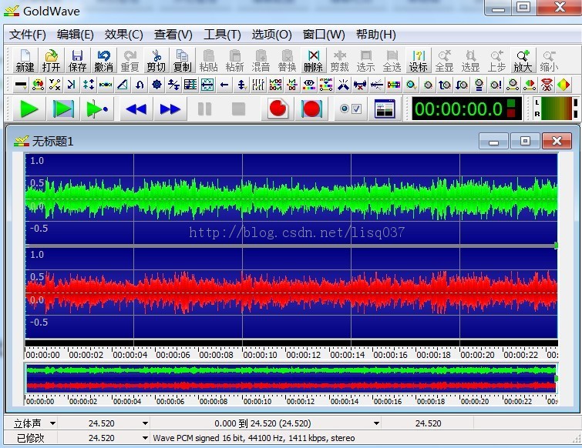This screenshot has height=448, width=582.
Task: Click the 全显 (View all) icon
Action: 444,60
